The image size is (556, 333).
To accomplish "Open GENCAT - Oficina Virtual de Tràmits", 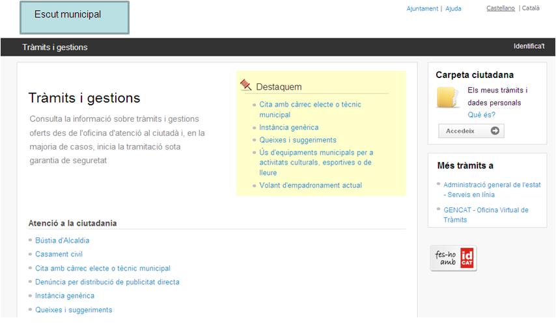I will 486,215.
